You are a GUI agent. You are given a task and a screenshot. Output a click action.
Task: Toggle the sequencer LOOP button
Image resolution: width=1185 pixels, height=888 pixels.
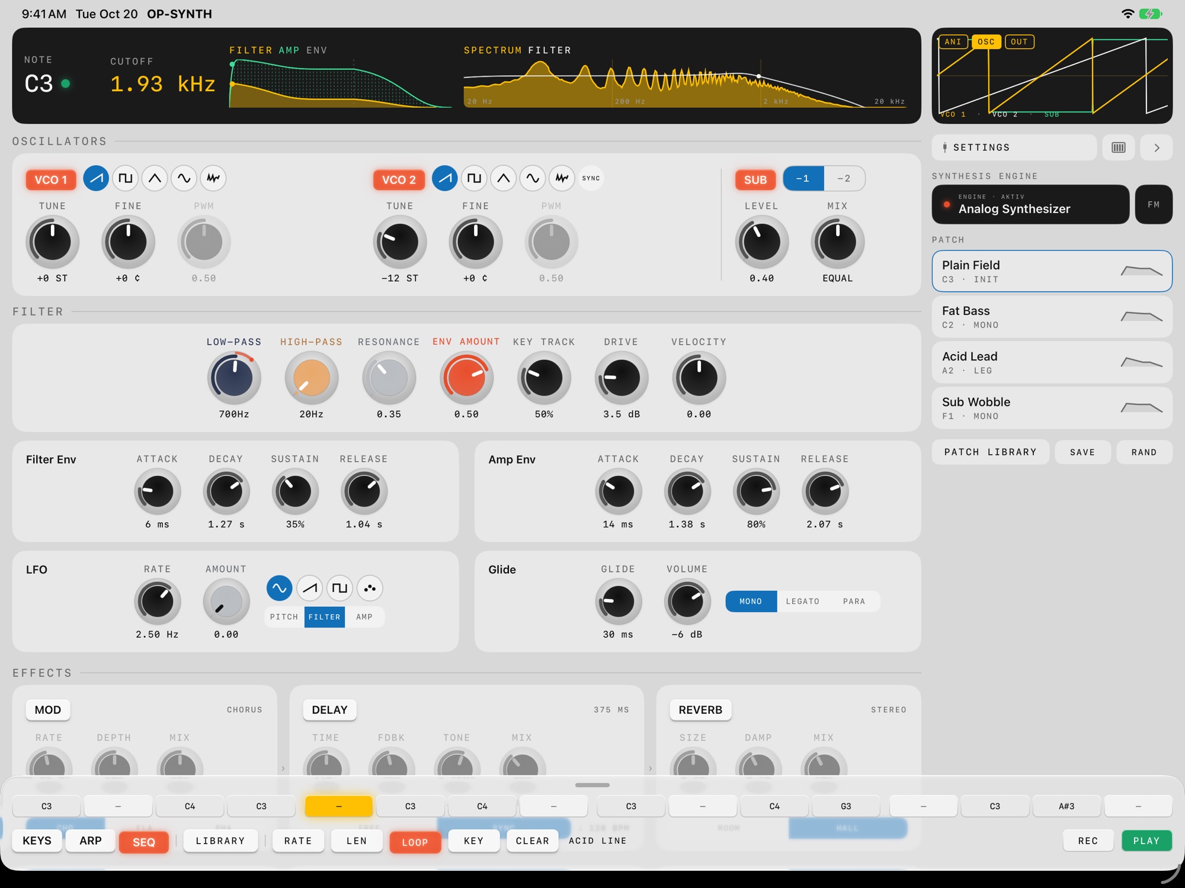415,842
